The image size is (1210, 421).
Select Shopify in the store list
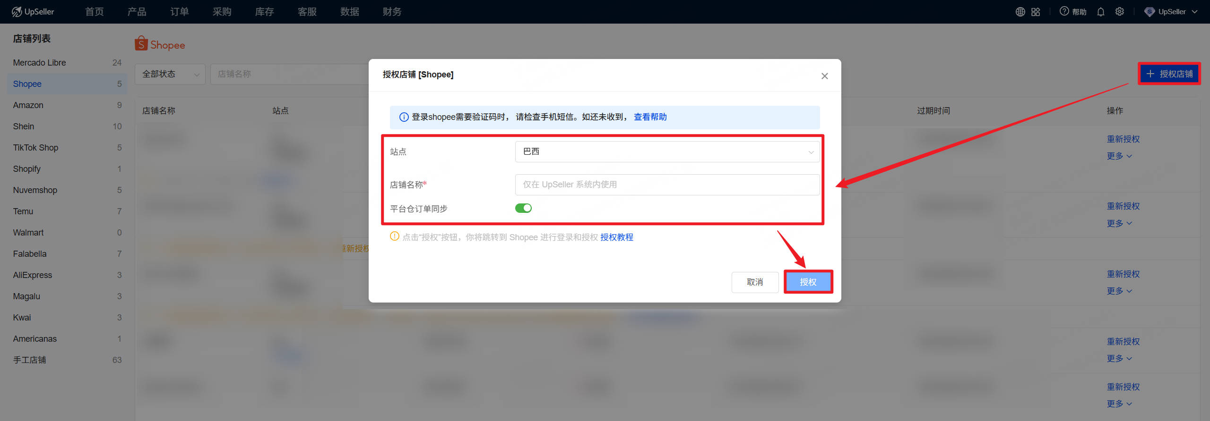pyautogui.click(x=67, y=169)
